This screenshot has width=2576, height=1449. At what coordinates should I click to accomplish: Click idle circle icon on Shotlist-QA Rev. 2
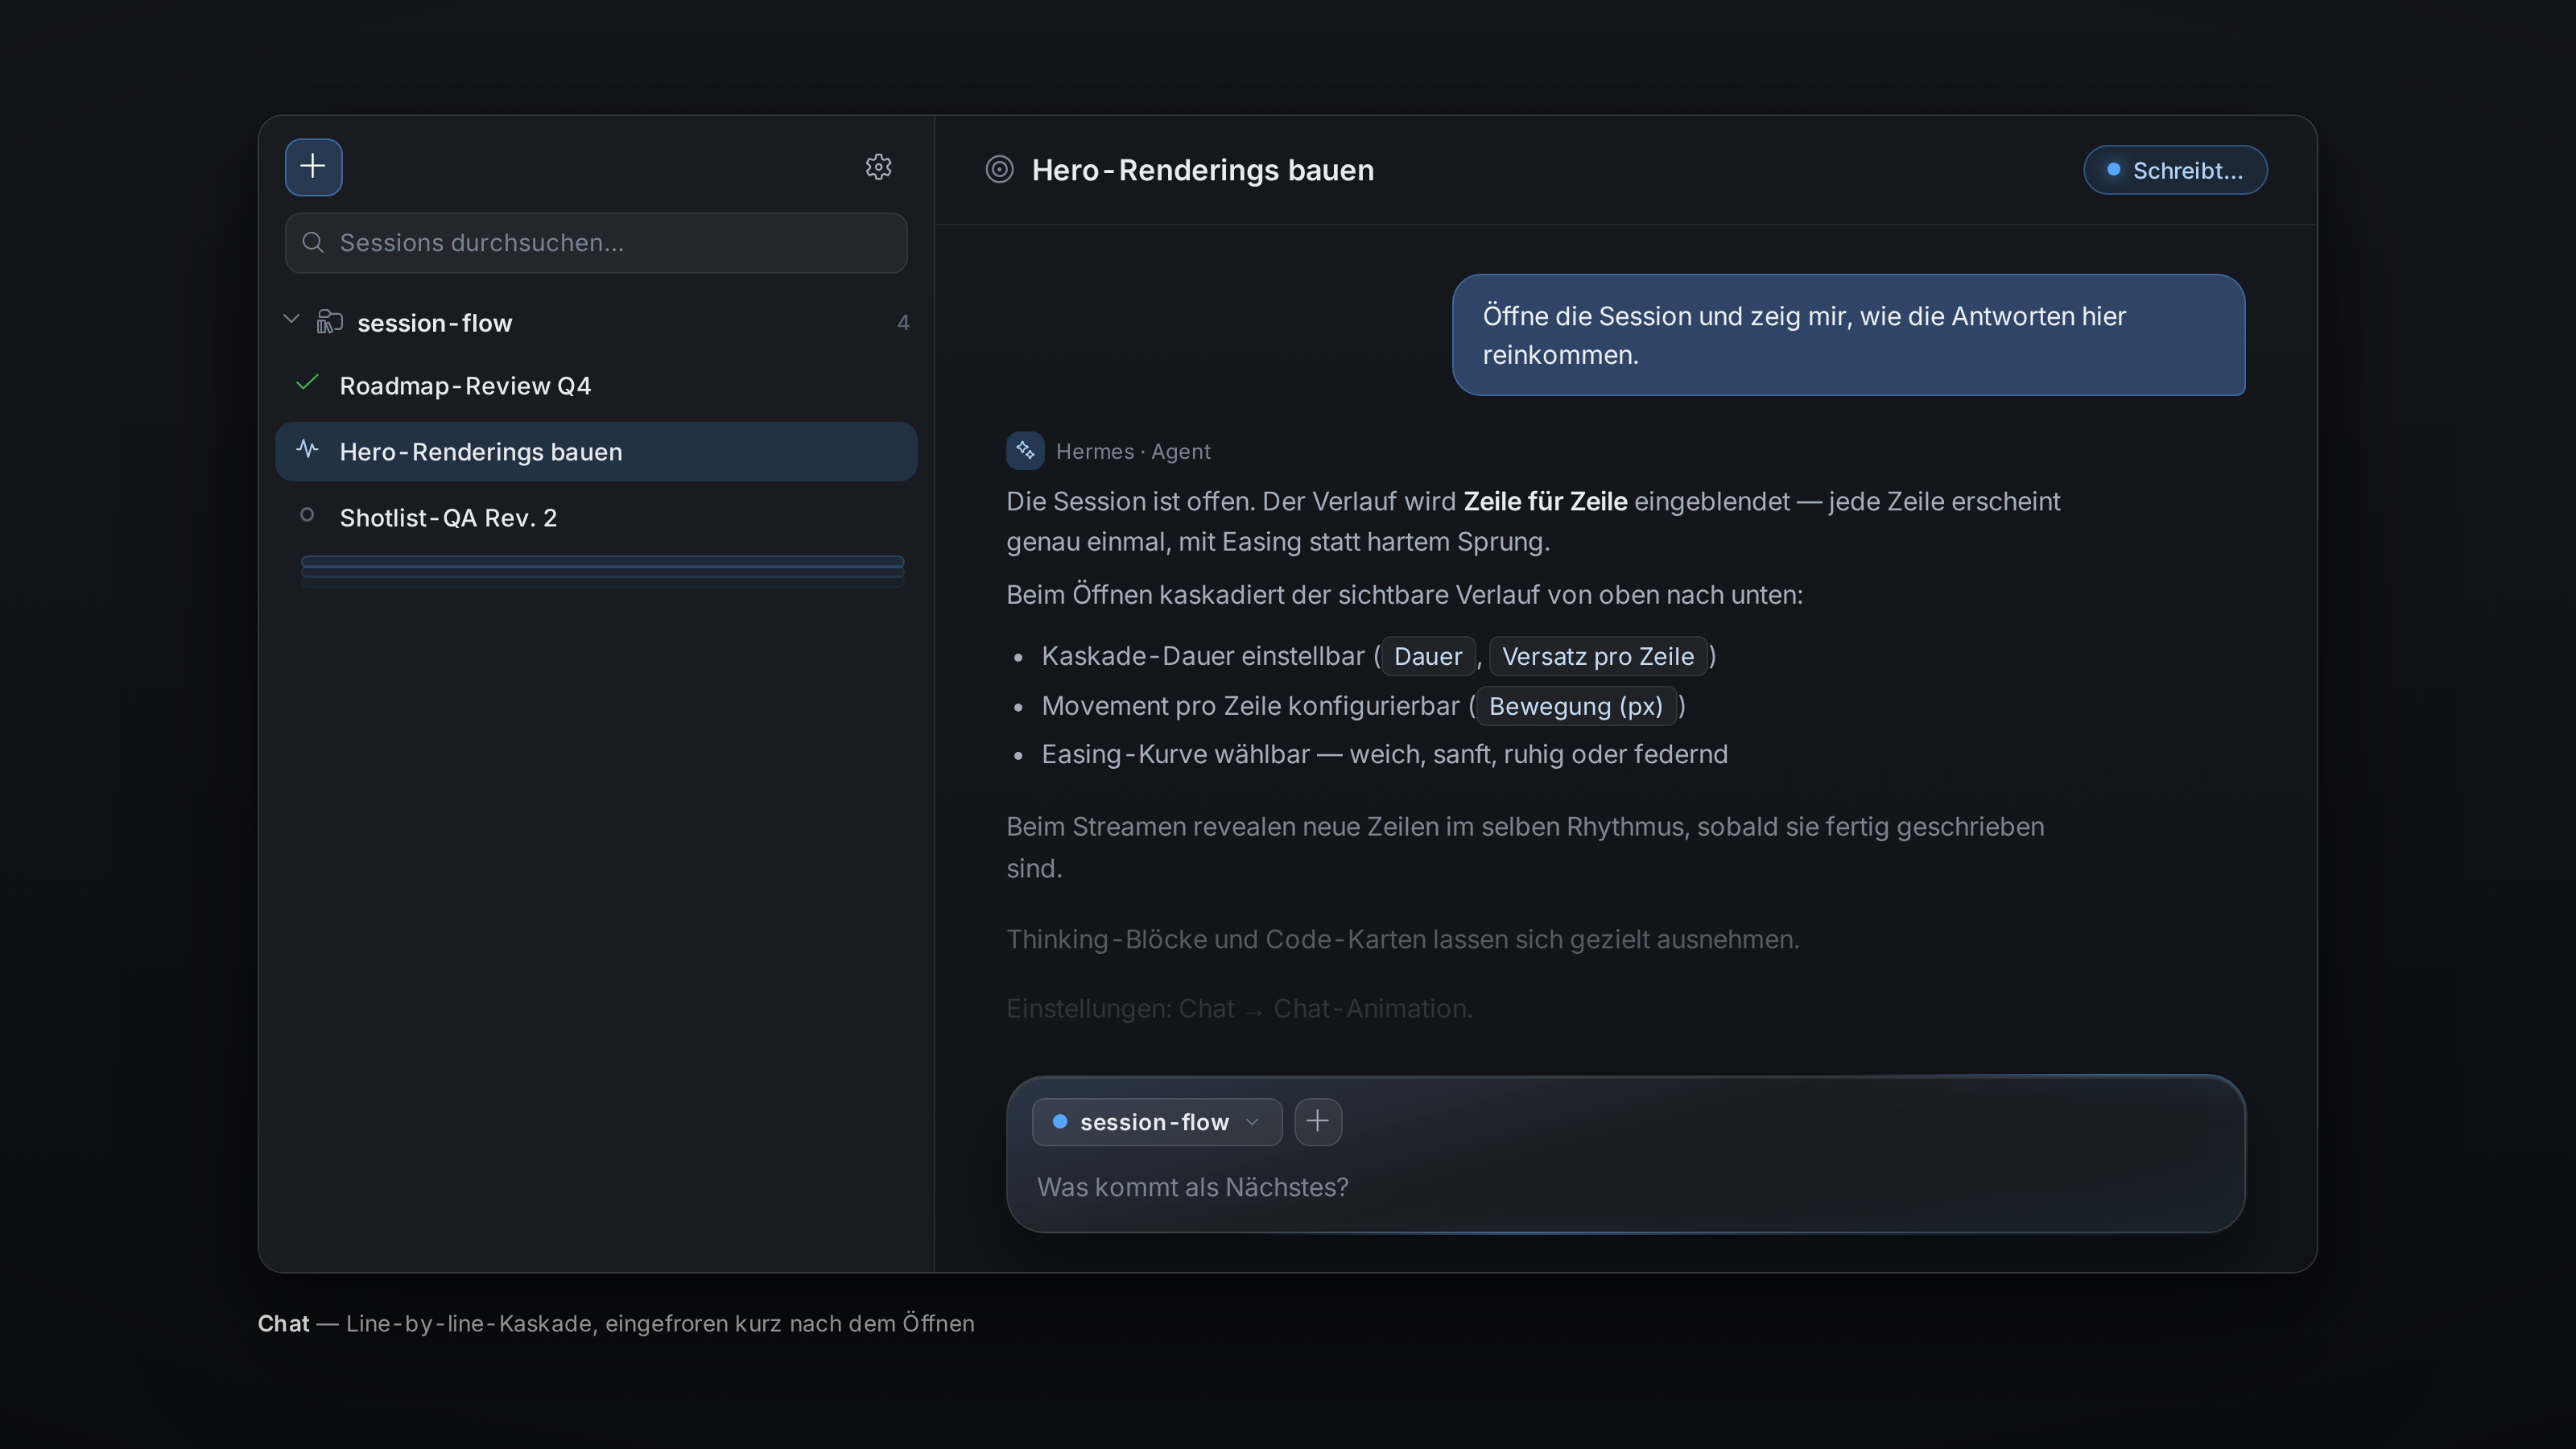[307, 515]
